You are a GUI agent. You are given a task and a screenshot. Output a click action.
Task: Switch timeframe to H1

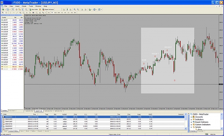[62, 13]
